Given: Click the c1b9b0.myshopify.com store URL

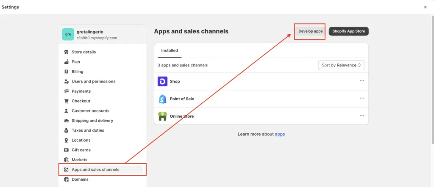Looking at the screenshot, I should [97, 38].
